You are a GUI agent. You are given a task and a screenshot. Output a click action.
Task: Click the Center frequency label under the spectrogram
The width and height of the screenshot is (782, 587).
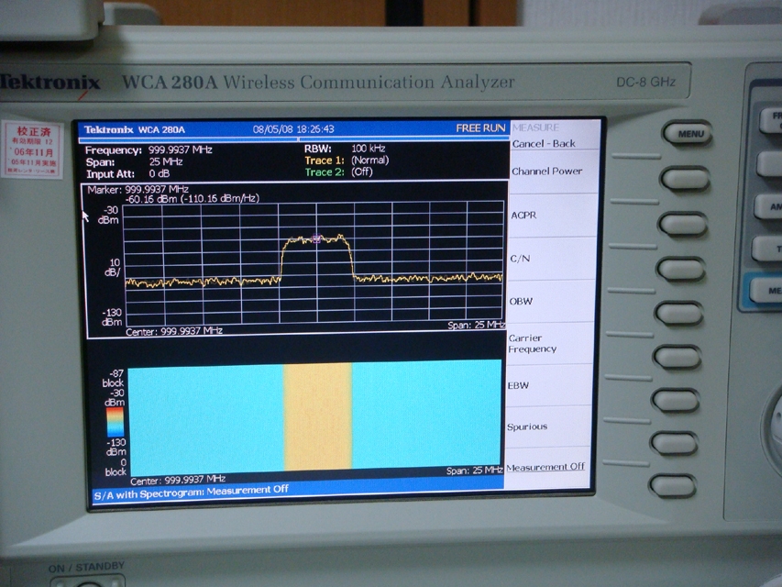tap(178, 481)
